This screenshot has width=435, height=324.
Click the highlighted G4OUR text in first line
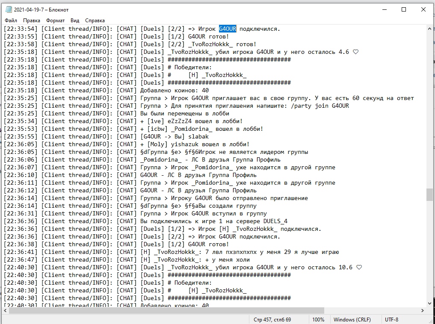click(228, 29)
